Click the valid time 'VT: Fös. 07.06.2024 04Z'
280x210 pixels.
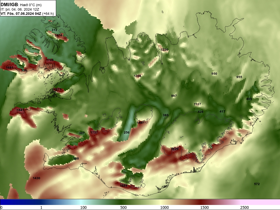pyautogui.click(x=21, y=14)
